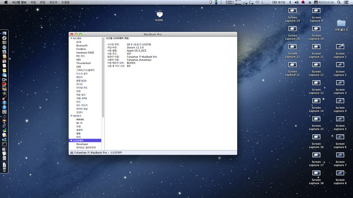Open the 파일 menu
Viewport: 353px width, 198px height.
click(x=33, y=2)
